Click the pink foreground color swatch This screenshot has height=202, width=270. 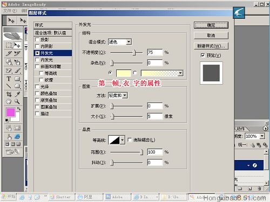pos(11,113)
